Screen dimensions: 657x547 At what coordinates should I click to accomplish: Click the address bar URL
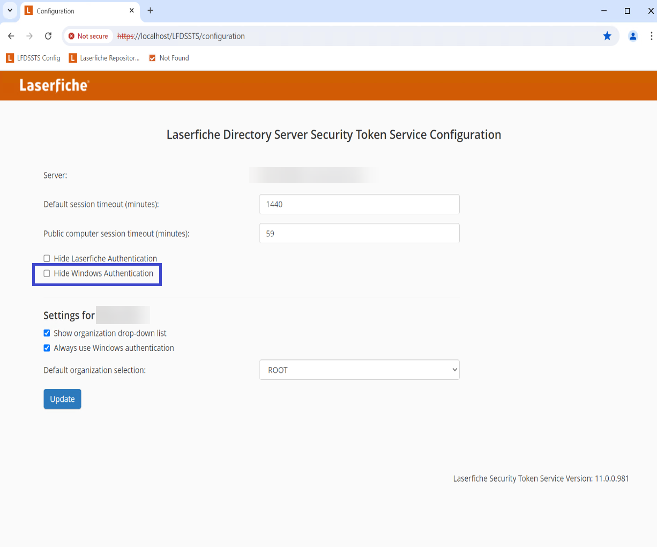click(181, 36)
